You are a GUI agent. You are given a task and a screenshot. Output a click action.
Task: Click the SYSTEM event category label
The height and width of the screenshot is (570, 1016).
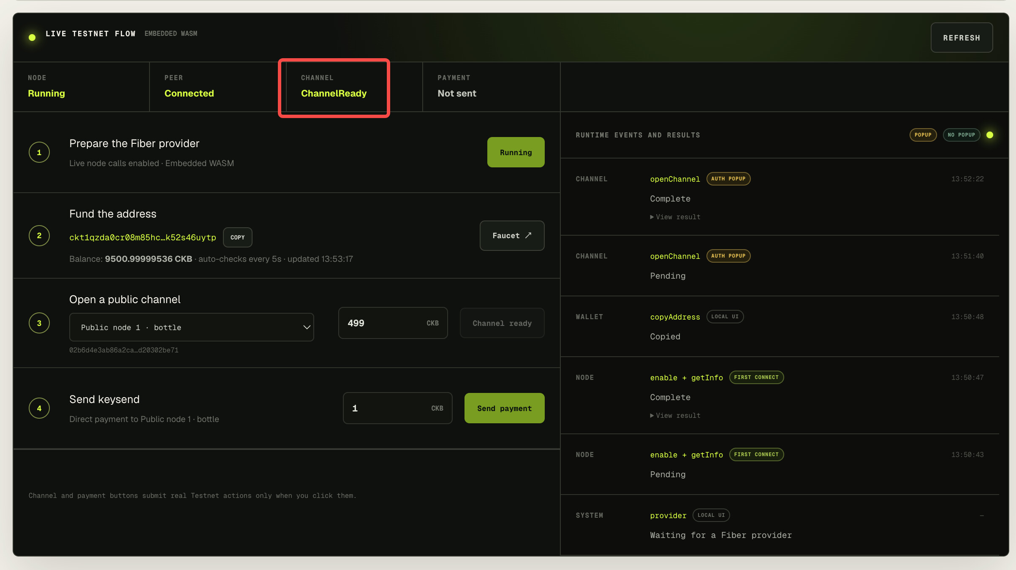[x=589, y=516]
